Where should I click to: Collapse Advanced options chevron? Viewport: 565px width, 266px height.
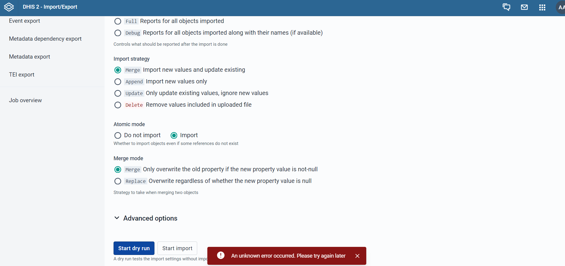coord(117,218)
